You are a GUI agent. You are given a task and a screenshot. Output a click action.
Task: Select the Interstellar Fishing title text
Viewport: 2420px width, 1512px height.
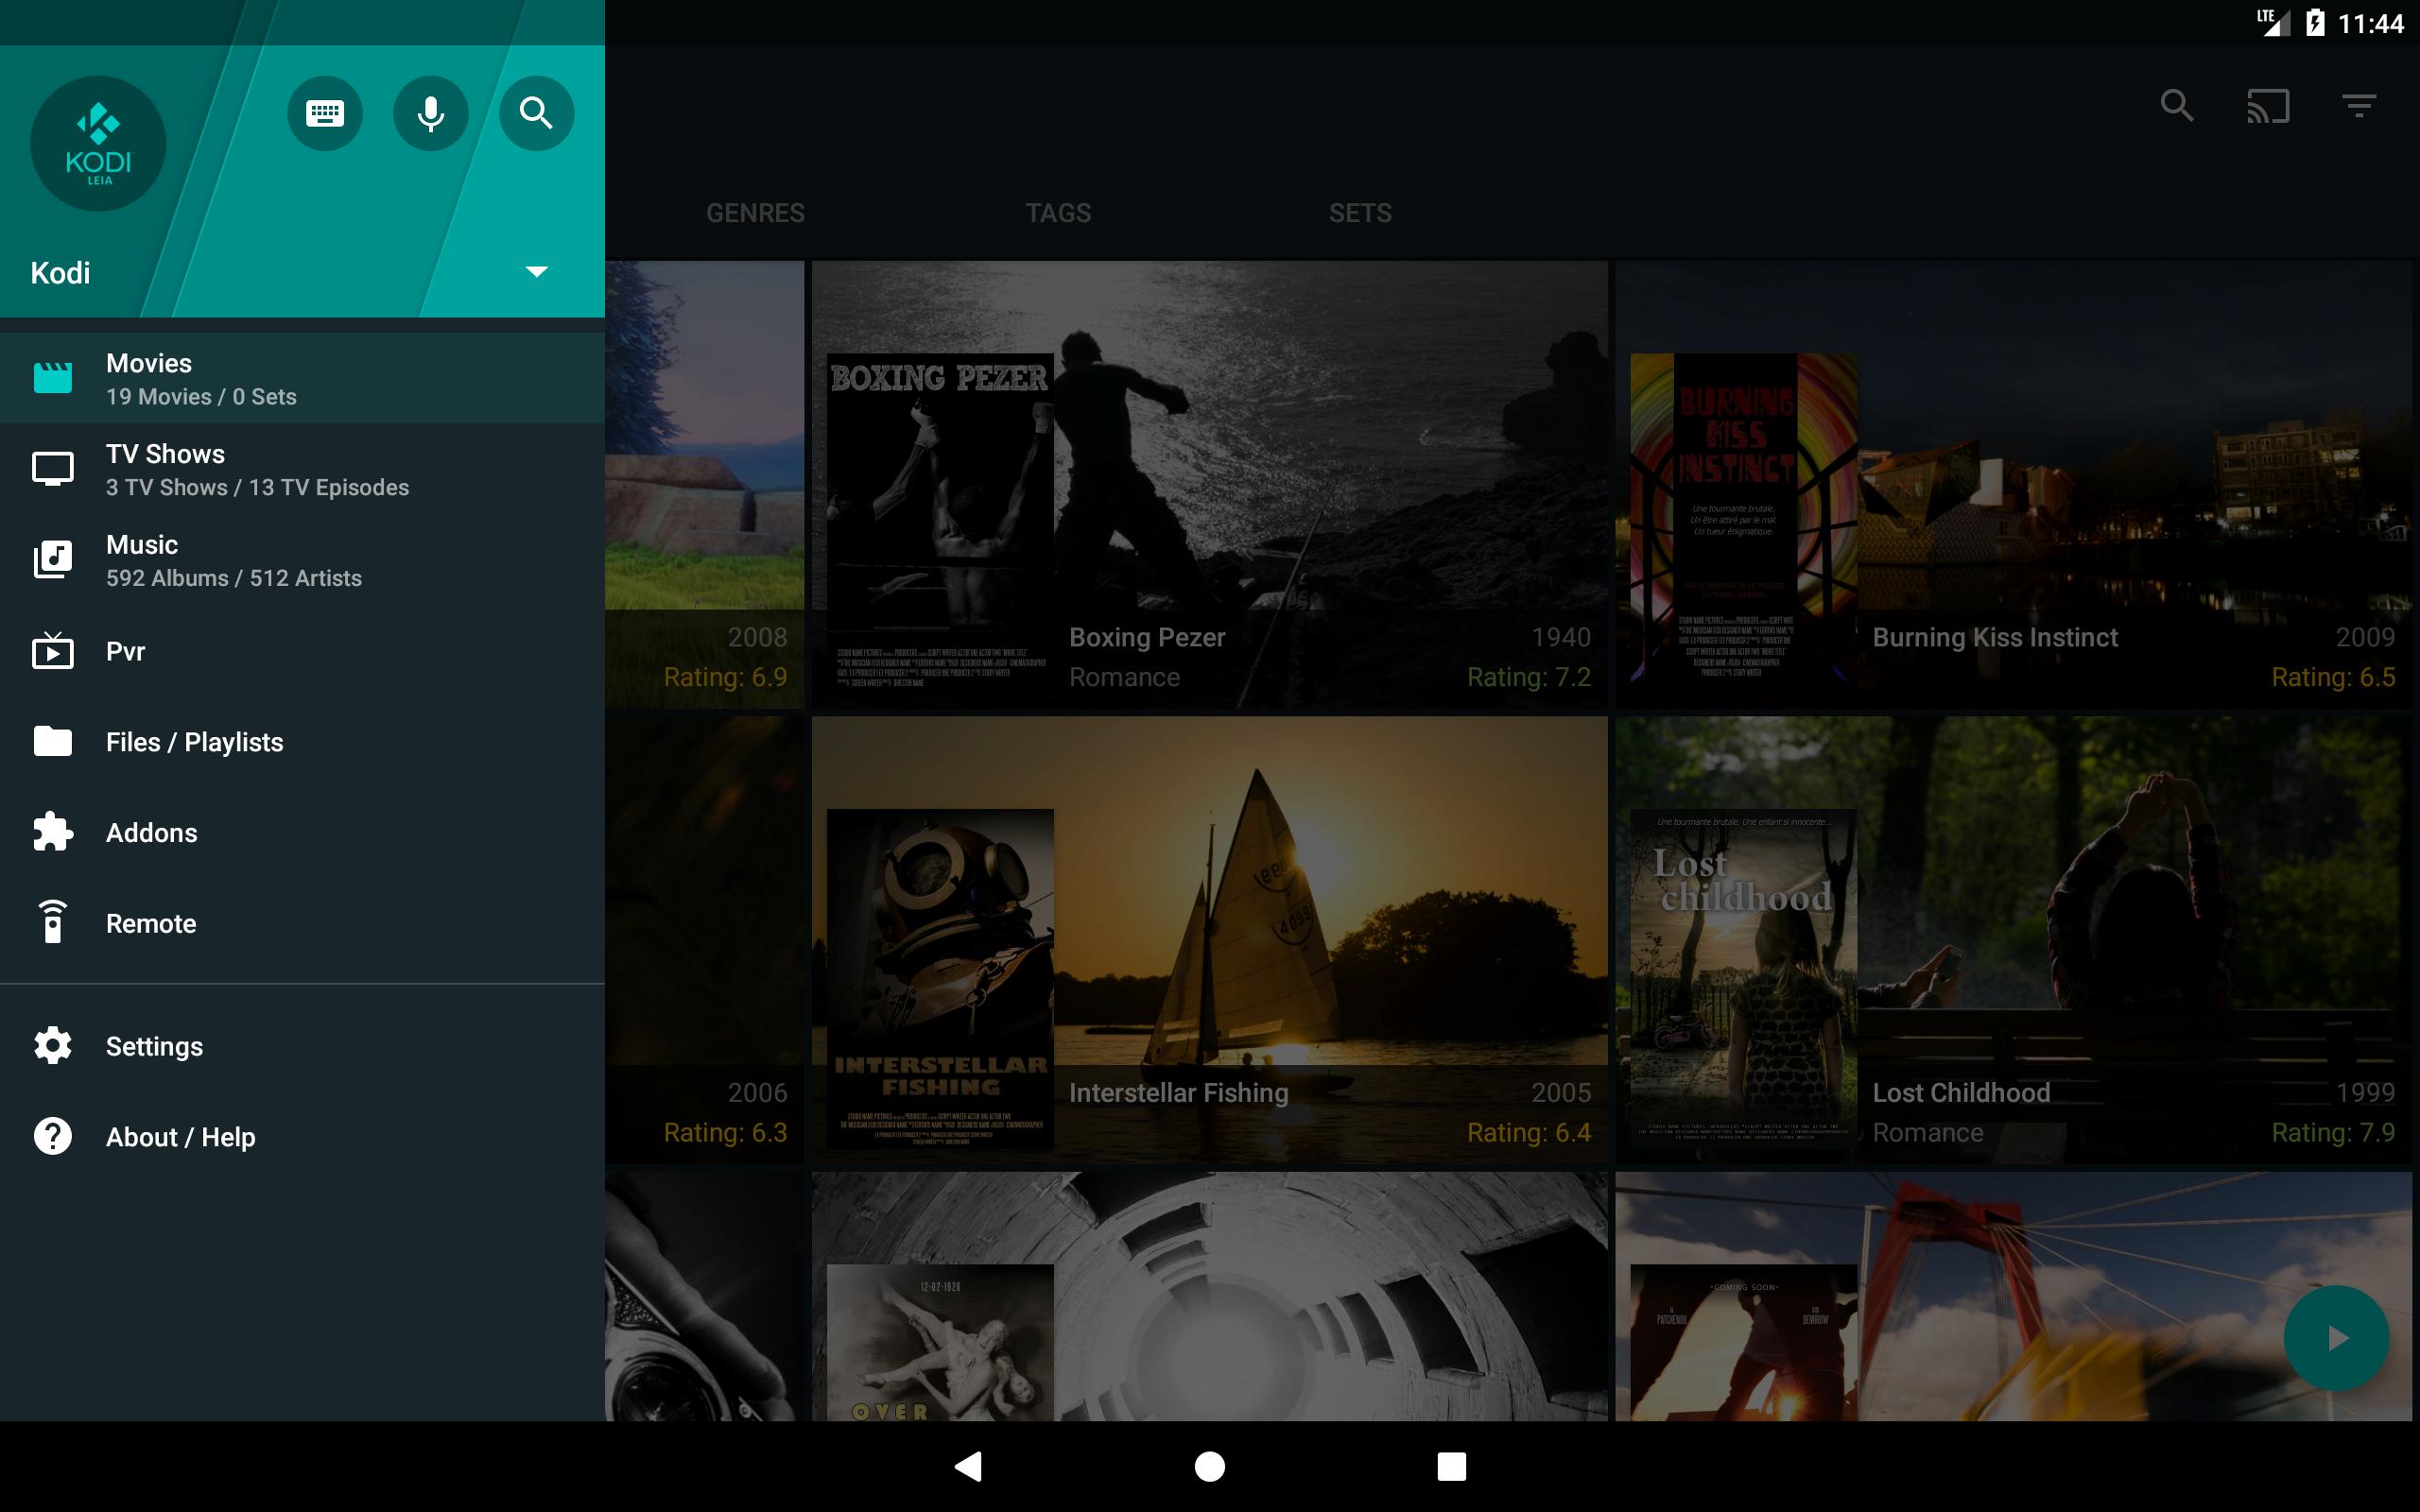1178,1093
